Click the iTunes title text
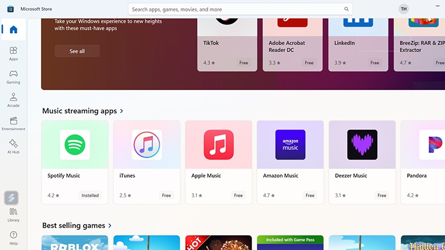 [x=127, y=176]
